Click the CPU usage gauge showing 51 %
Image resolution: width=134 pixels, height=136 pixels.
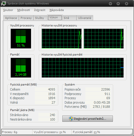tap(21, 39)
